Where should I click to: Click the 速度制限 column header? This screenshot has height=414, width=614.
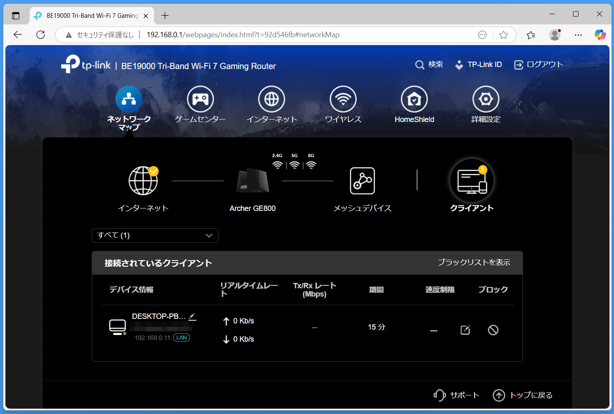440,290
